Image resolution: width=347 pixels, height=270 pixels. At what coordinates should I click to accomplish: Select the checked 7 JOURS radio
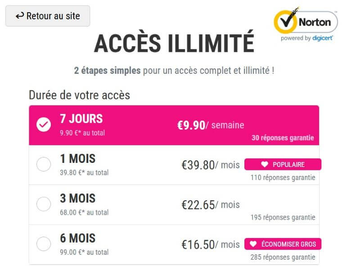tap(44, 125)
